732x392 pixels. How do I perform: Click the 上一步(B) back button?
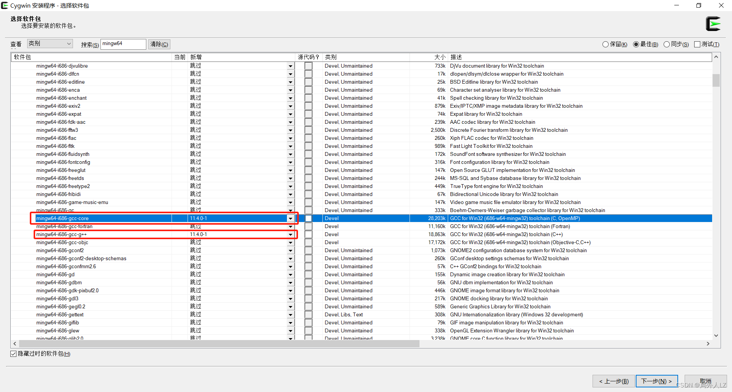[x=614, y=381]
